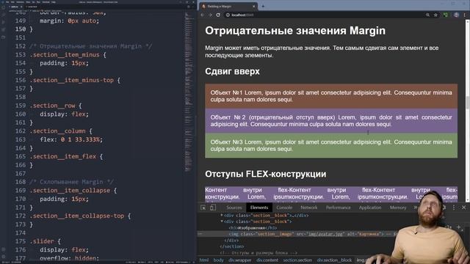Close the DevTools panel
The image size is (470, 264).
(463, 208)
